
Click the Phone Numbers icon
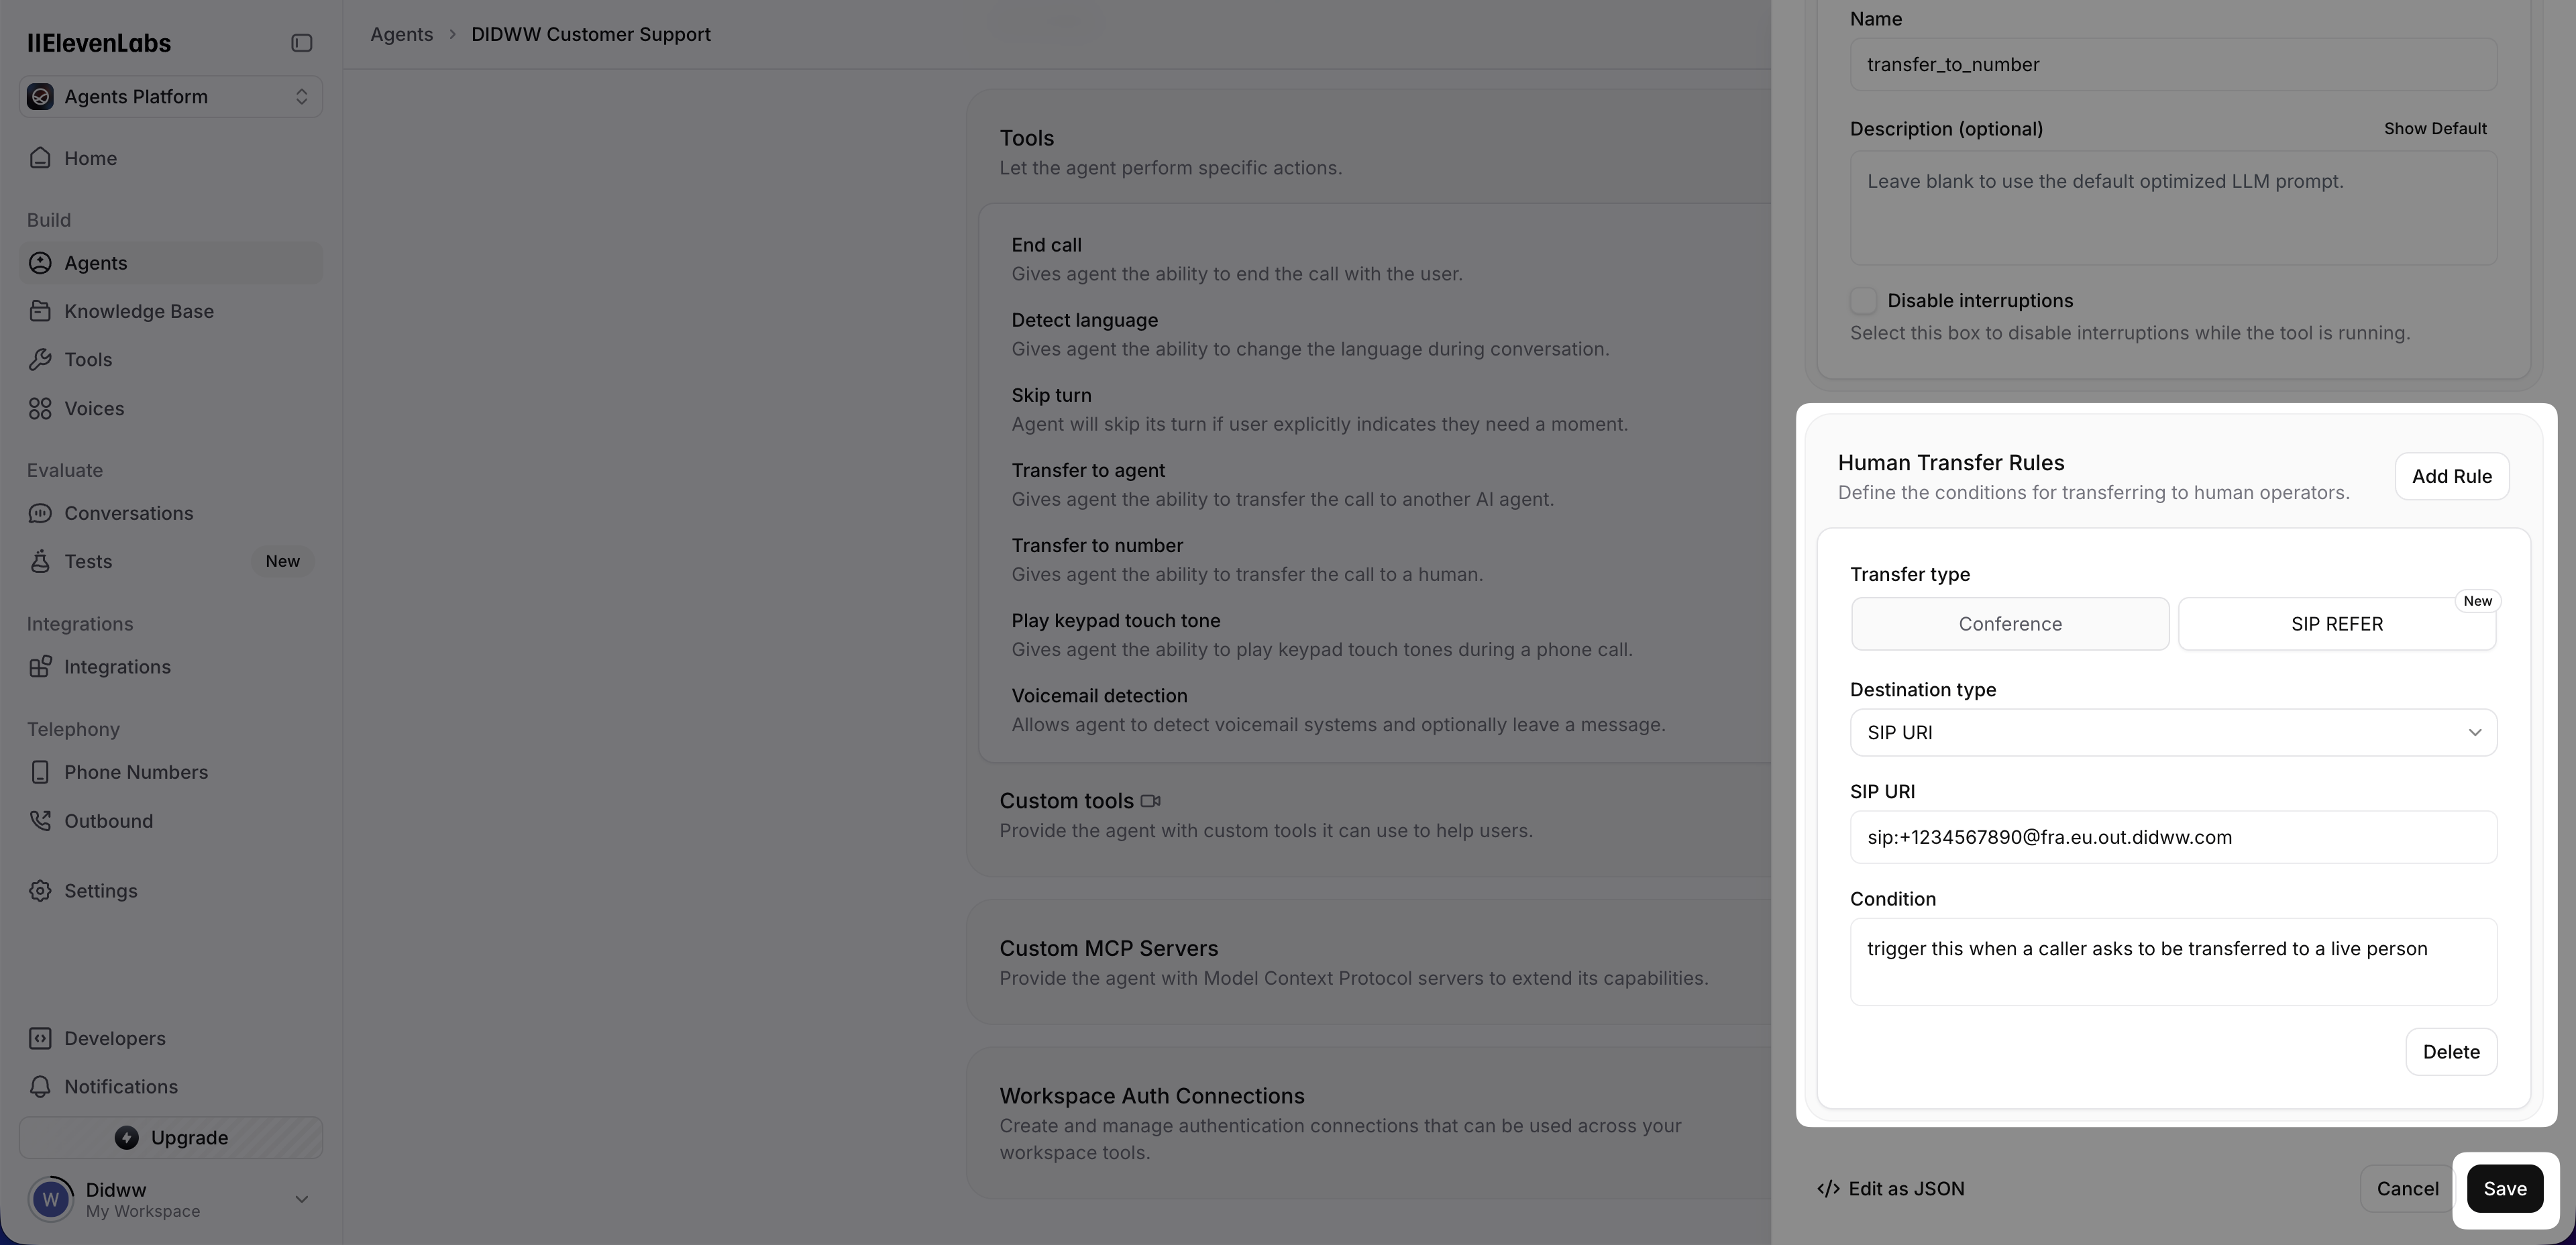click(40, 772)
